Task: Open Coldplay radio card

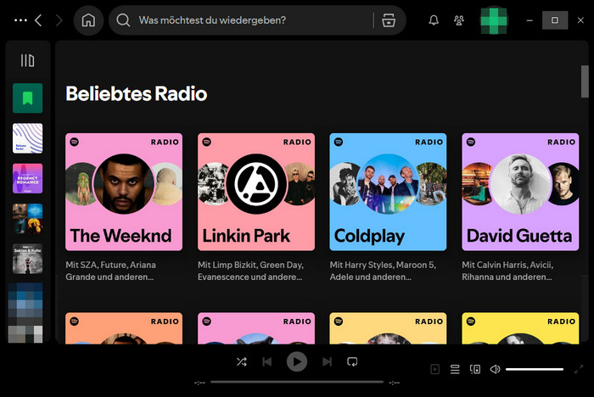Action: pyautogui.click(x=388, y=192)
